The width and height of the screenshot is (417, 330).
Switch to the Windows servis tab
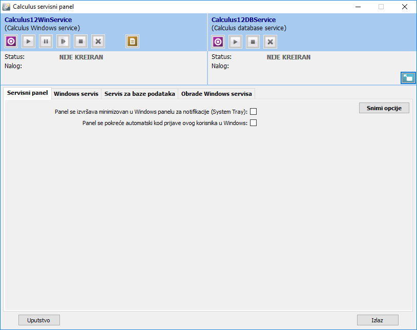[x=76, y=94]
